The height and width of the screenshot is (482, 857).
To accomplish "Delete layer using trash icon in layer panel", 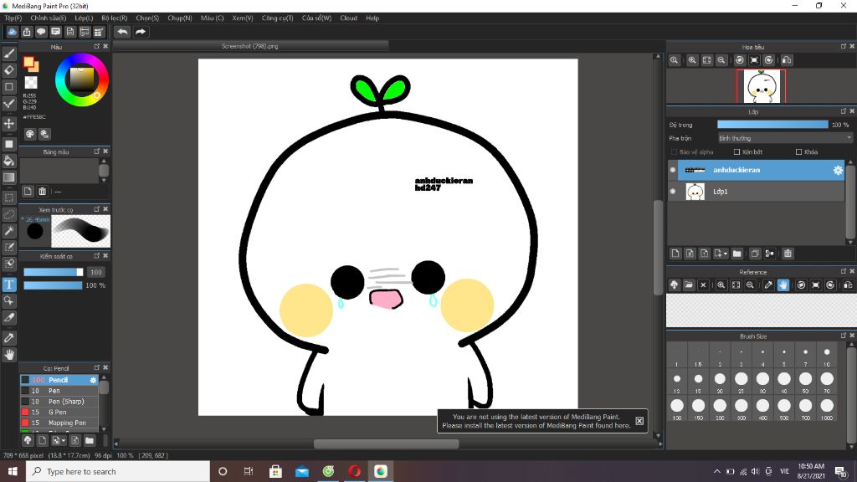I will [788, 254].
